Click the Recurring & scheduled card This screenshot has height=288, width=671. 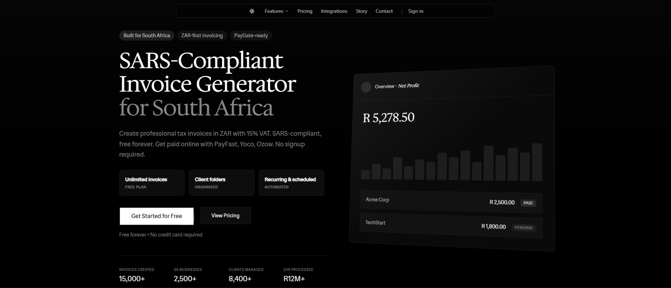[x=291, y=183]
